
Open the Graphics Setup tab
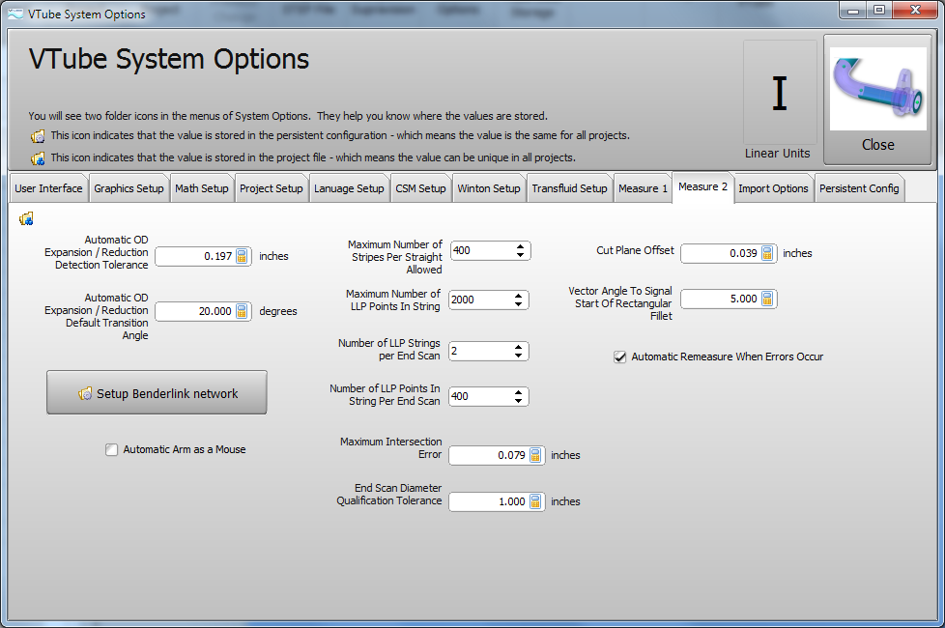coord(129,188)
